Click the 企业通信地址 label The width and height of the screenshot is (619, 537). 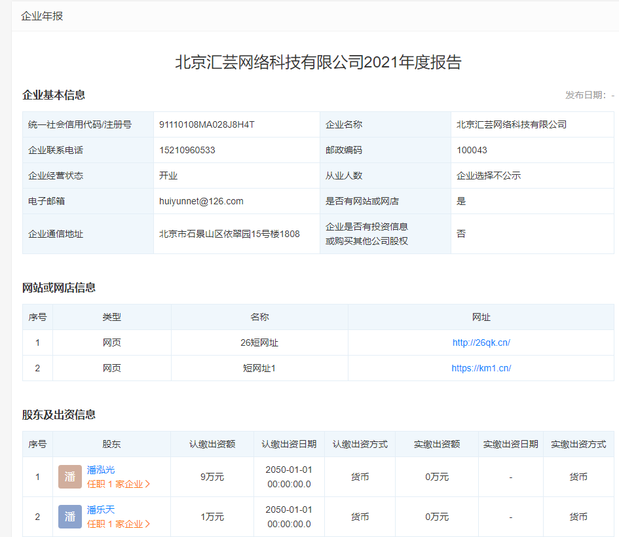tap(56, 234)
